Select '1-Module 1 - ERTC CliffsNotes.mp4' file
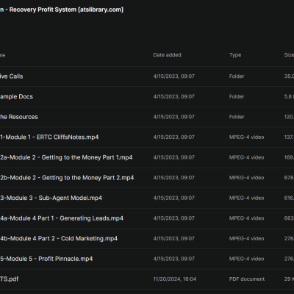 (49, 137)
